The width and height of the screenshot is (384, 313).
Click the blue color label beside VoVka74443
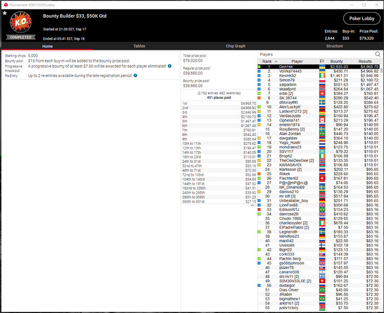coord(259,71)
